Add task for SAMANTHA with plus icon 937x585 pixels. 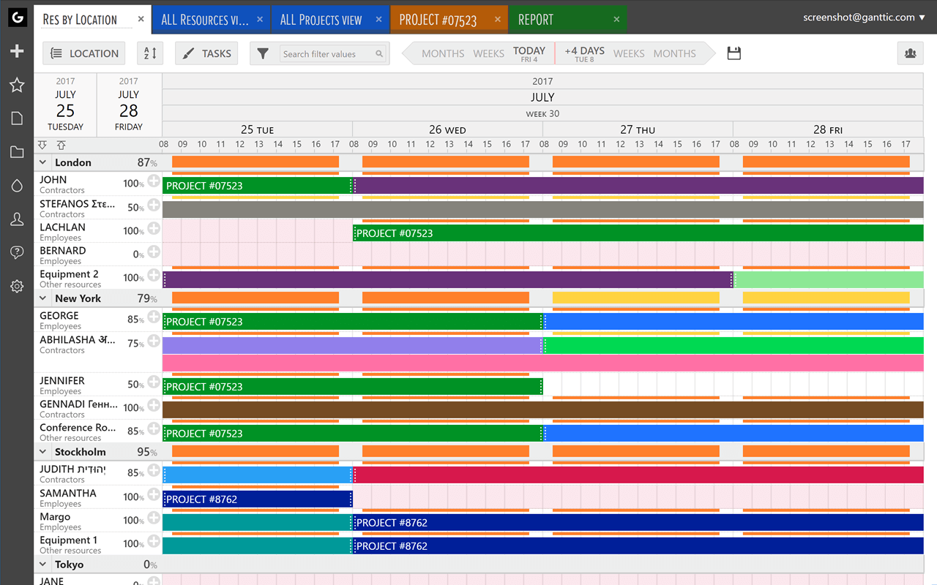[x=153, y=495]
